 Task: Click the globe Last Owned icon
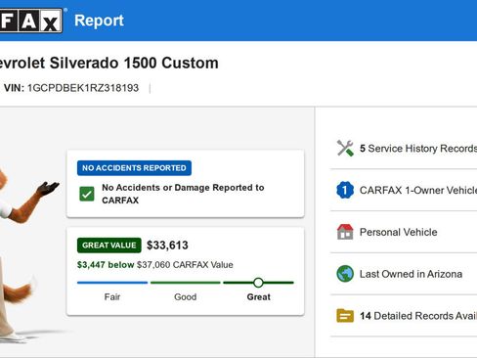[345, 274]
